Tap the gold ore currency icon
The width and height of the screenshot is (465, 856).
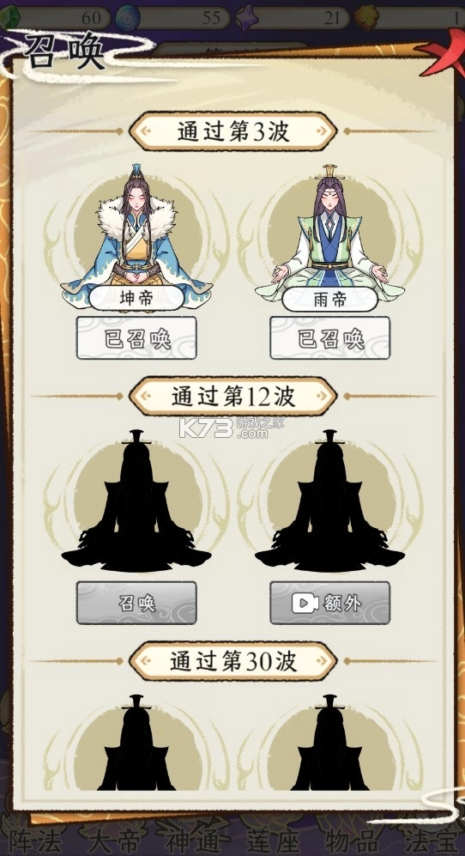[366, 17]
